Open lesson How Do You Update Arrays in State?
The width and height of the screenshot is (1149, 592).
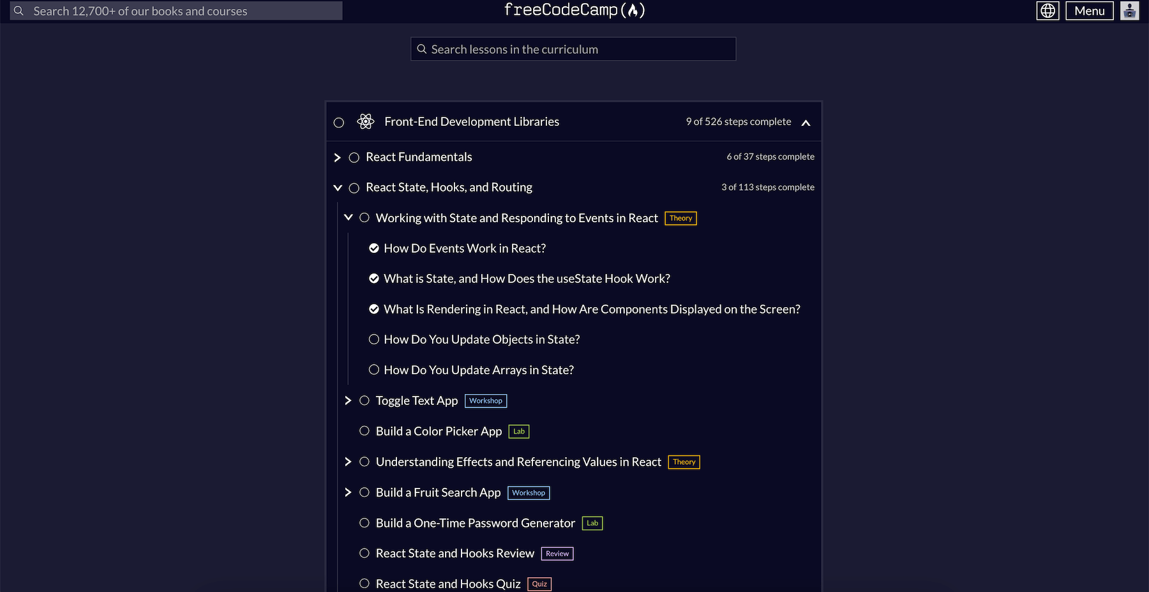[x=479, y=370]
